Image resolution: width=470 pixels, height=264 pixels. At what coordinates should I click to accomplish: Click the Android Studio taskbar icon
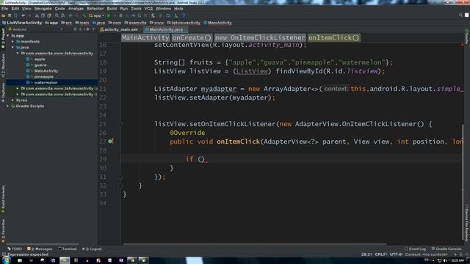[65, 260]
